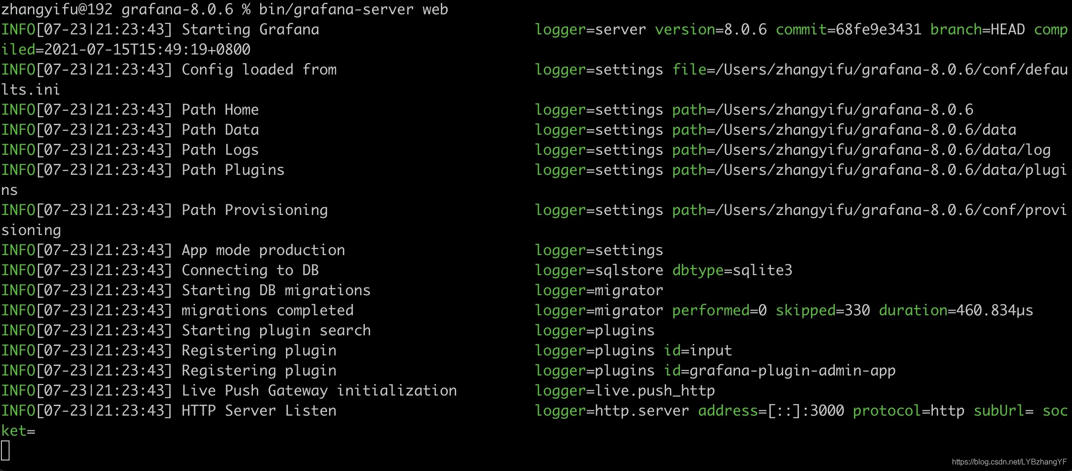Click the 'Path Data' path value
The height and width of the screenshot is (471, 1072).
[x=844, y=130]
